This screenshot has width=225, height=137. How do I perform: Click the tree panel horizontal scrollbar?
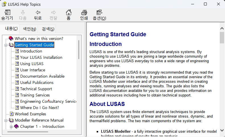point(40,132)
